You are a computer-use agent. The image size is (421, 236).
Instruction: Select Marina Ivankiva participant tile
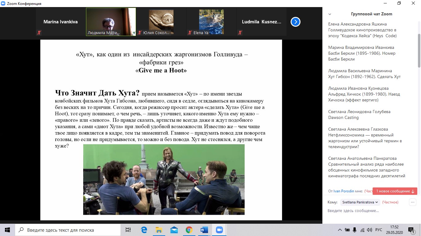[61, 22]
